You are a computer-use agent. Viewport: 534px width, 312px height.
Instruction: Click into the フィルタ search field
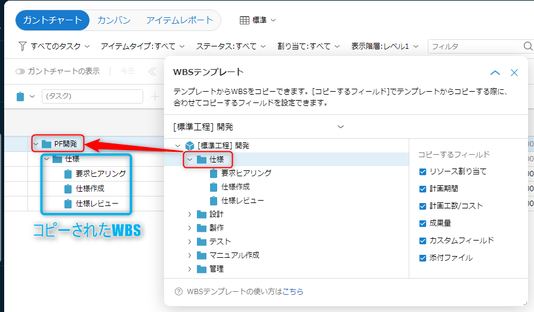coord(475,46)
